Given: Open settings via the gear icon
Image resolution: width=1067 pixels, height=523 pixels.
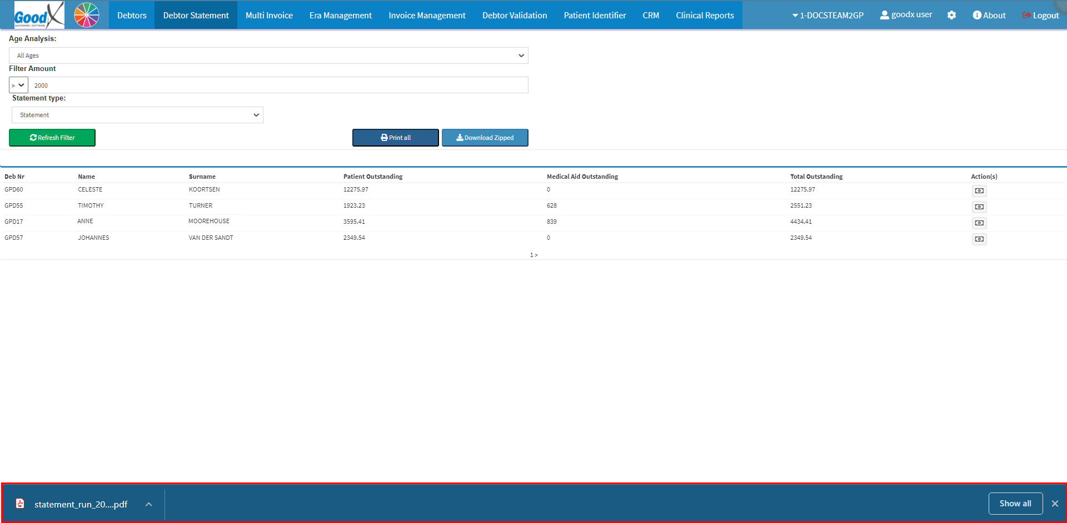Looking at the screenshot, I should point(951,16).
